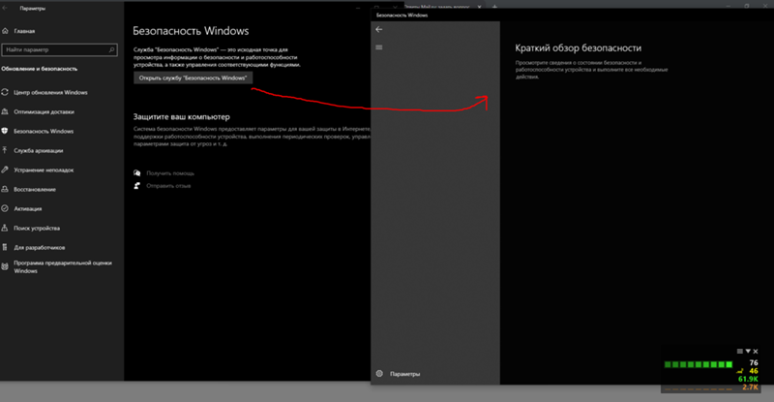Go to Устранение неполадок
The width and height of the screenshot is (774, 402).
tap(44, 170)
